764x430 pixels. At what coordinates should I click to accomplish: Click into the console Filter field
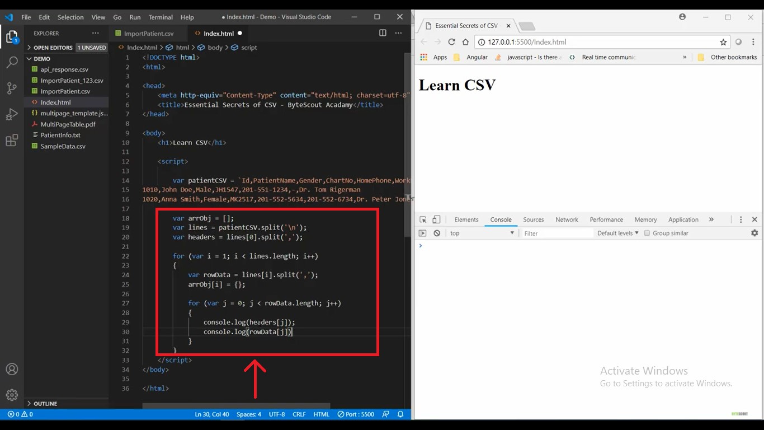(557, 233)
